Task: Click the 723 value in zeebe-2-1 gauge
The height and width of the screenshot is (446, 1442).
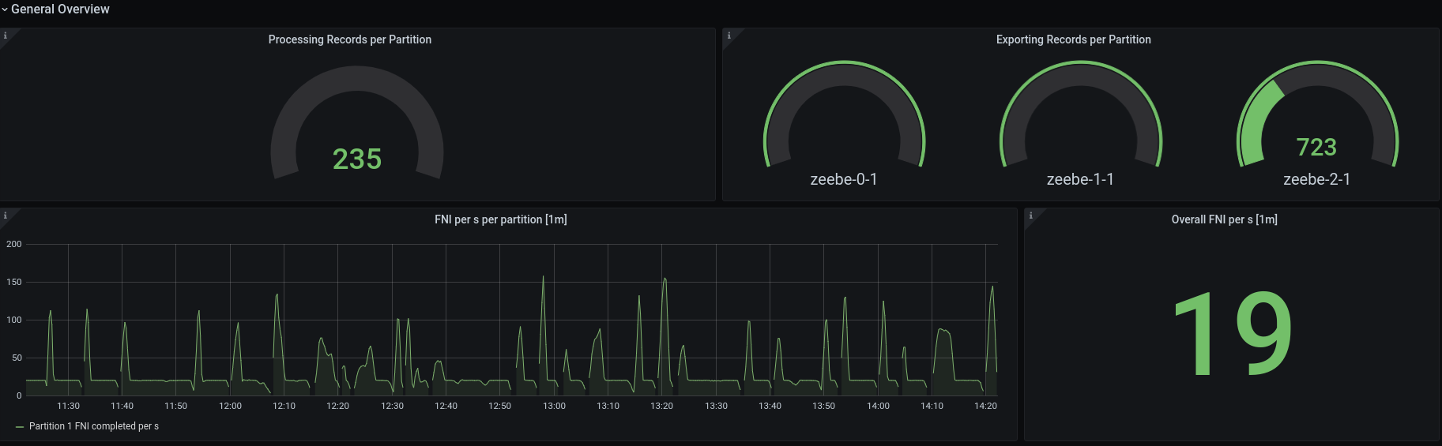Action: coord(1316,147)
